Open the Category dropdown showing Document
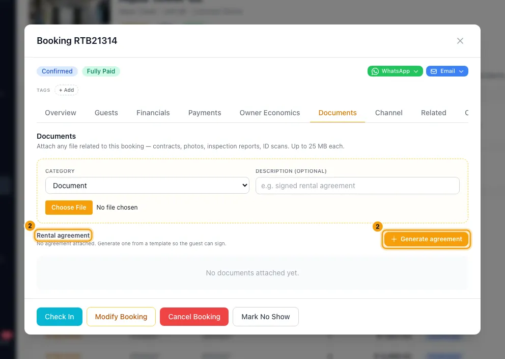The height and width of the screenshot is (359, 505). coord(147,186)
